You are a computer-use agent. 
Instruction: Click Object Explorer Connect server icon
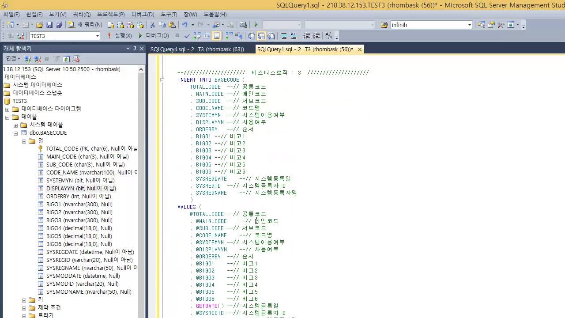27,59
